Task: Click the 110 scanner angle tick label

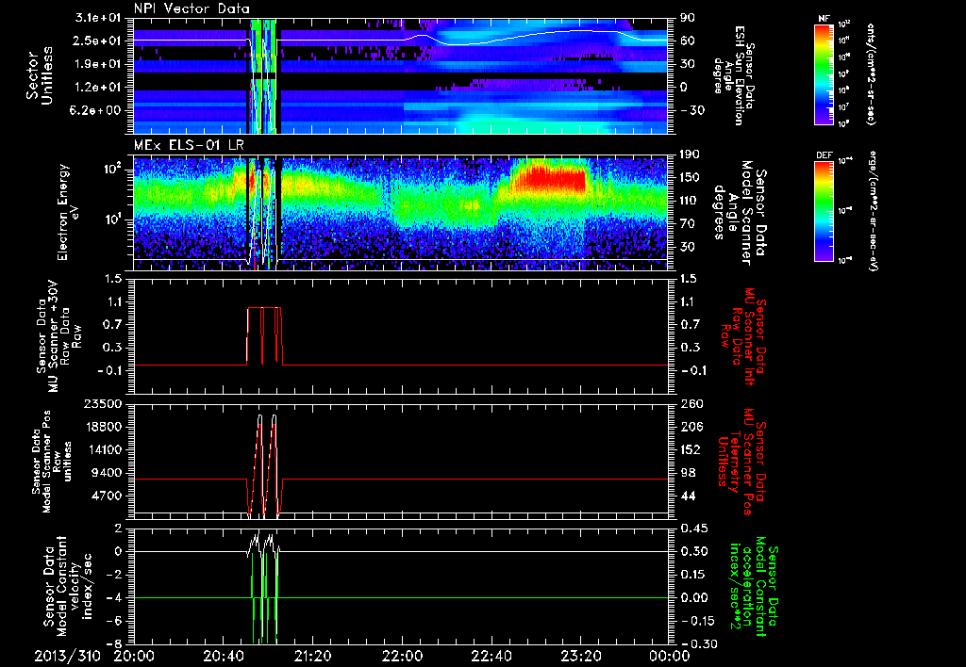Action: 691,201
